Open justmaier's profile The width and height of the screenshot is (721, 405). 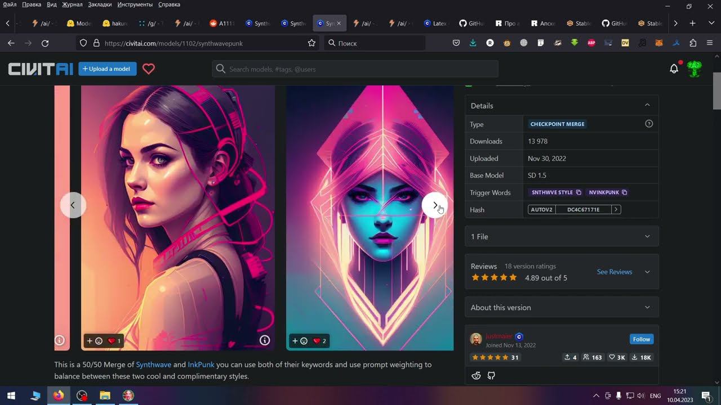tap(499, 336)
